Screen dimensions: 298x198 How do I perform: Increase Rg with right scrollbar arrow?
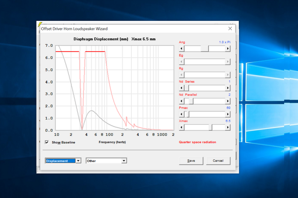[228, 75]
